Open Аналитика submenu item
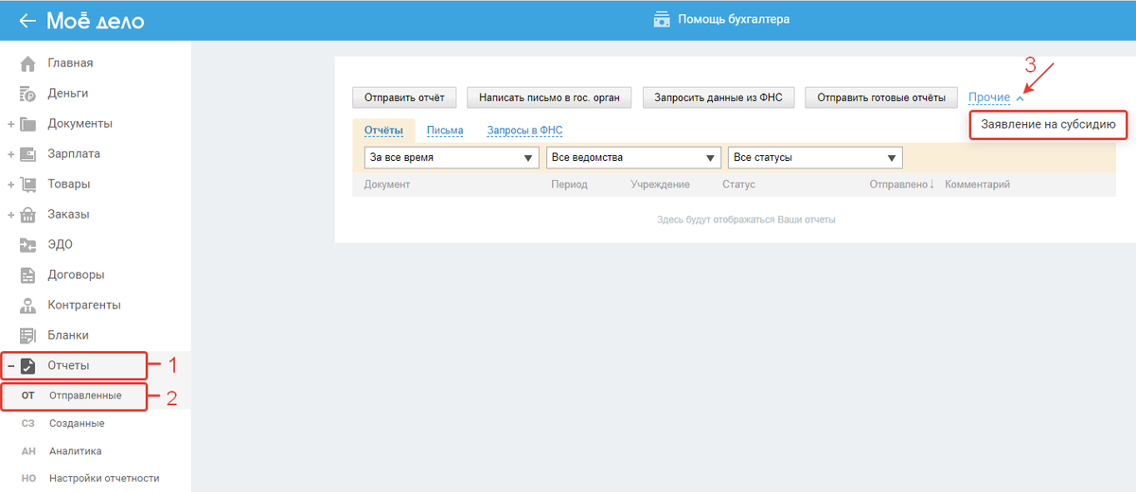Image resolution: width=1136 pixels, height=492 pixels. [76, 451]
